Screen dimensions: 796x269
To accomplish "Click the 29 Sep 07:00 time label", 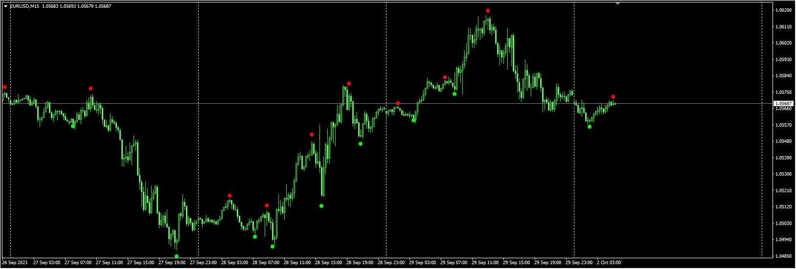I will (454, 263).
